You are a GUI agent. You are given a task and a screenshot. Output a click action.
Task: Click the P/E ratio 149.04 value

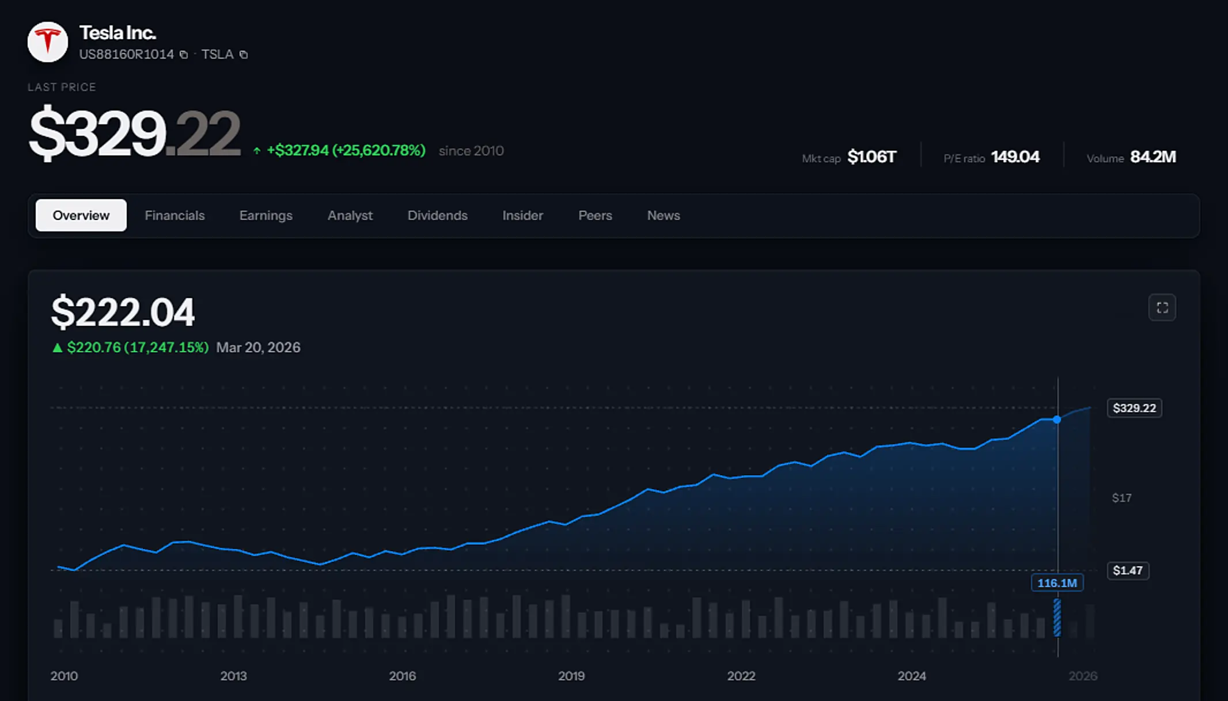(1015, 157)
